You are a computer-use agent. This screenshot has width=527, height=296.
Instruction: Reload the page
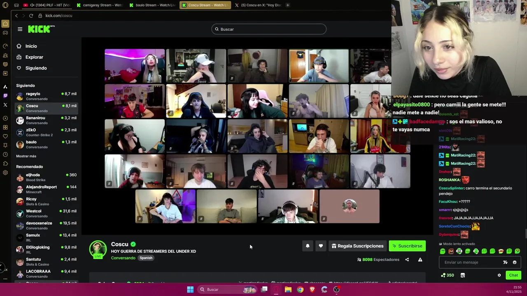click(31, 16)
